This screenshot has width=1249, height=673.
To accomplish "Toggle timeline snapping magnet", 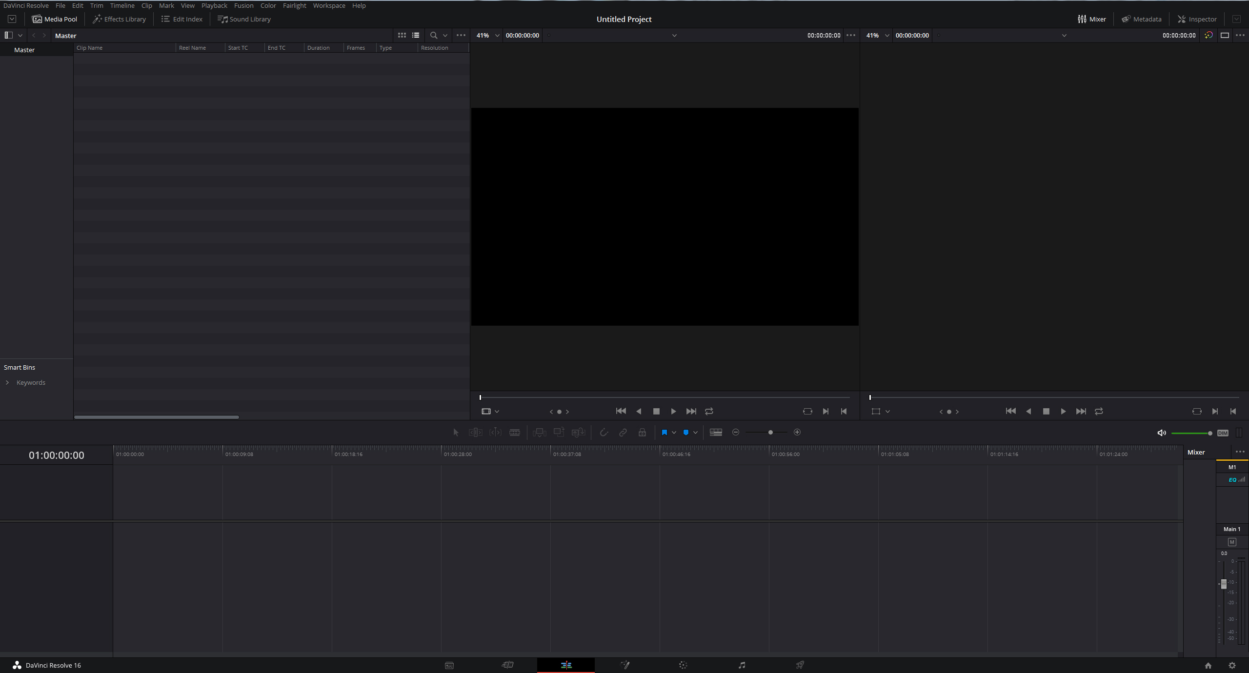I will pyautogui.click(x=604, y=433).
